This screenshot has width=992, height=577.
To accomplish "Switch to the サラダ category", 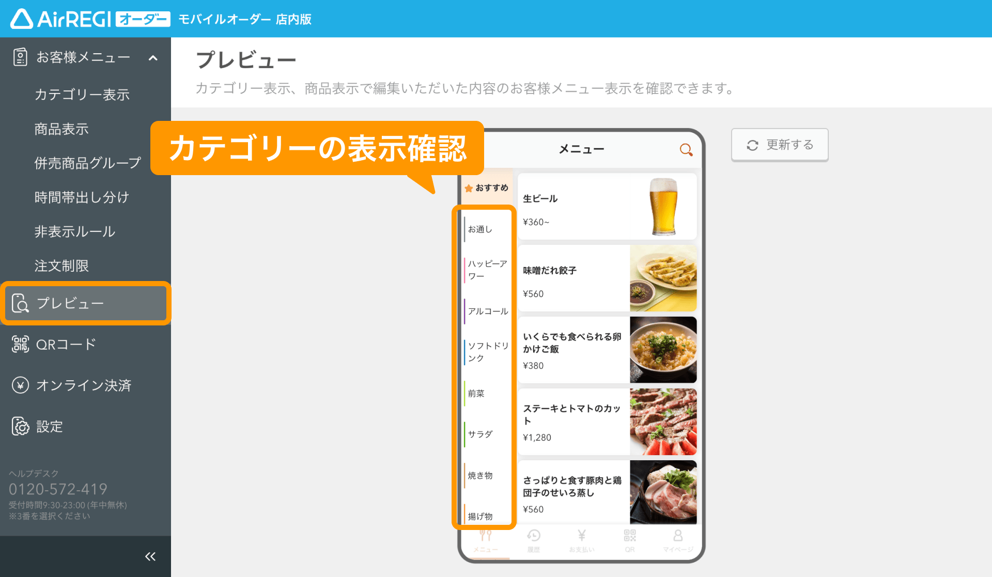I will click(x=480, y=434).
